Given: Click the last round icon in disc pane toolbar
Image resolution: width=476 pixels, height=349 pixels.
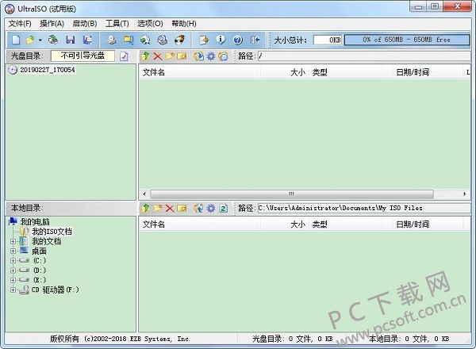Looking at the screenshot, I should click(223, 56).
